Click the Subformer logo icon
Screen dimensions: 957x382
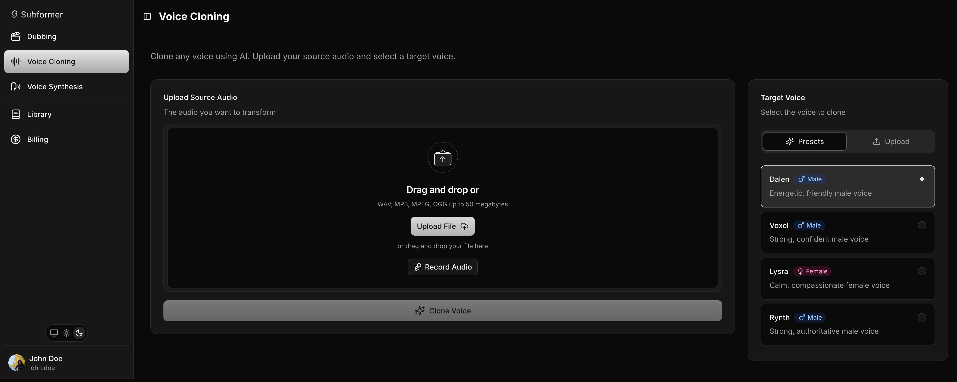[x=14, y=14]
